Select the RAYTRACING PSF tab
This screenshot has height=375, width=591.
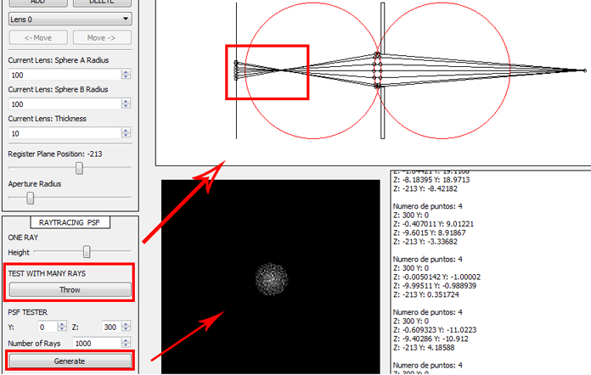tap(70, 222)
